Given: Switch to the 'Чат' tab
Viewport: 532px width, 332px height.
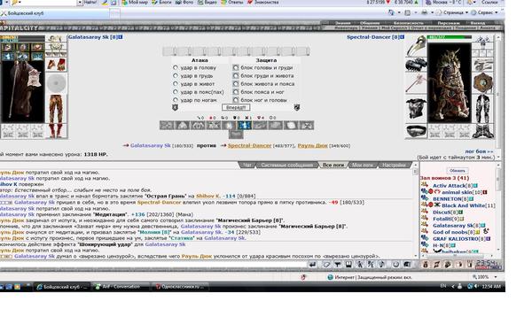Looking at the screenshot, I should [247, 165].
